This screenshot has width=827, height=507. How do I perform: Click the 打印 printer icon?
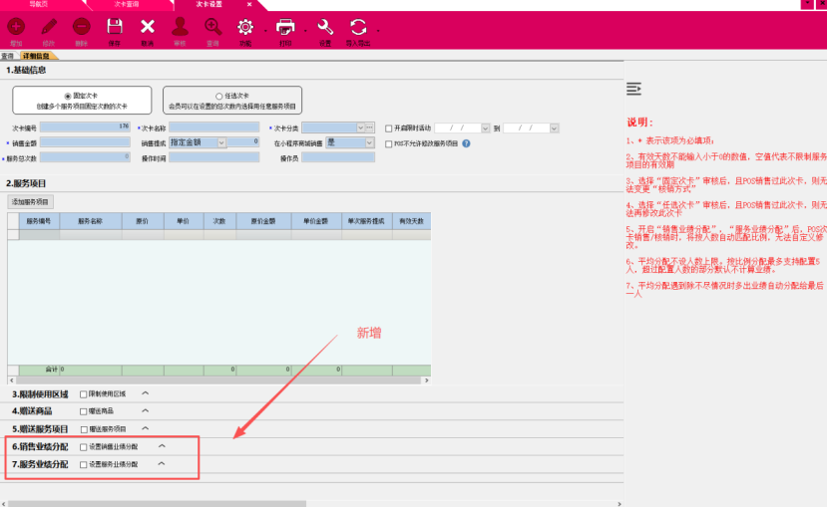[285, 26]
